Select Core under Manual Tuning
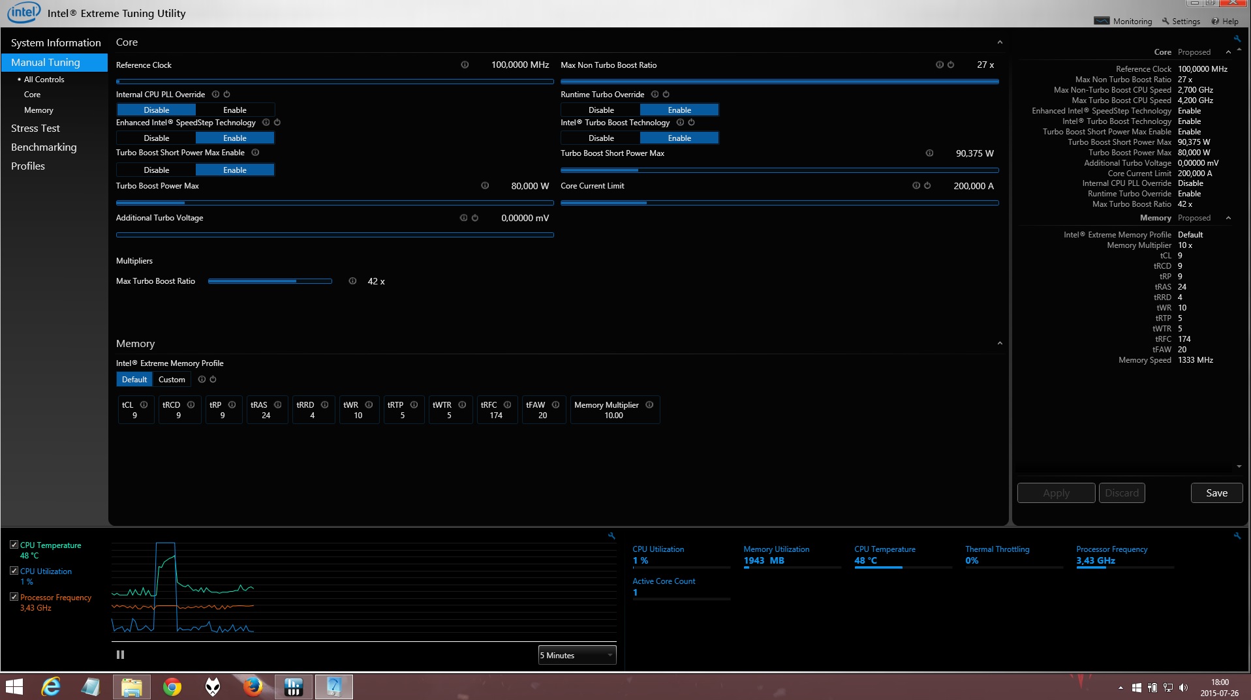Screen dimensions: 1251x700 pyautogui.click(x=32, y=94)
